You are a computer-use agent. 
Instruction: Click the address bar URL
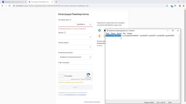point(52,6)
